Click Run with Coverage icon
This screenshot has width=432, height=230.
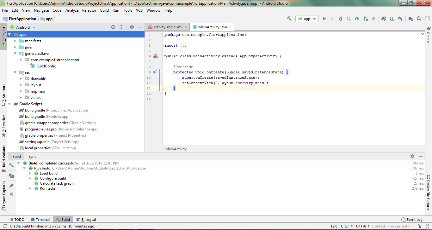click(x=349, y=19)
